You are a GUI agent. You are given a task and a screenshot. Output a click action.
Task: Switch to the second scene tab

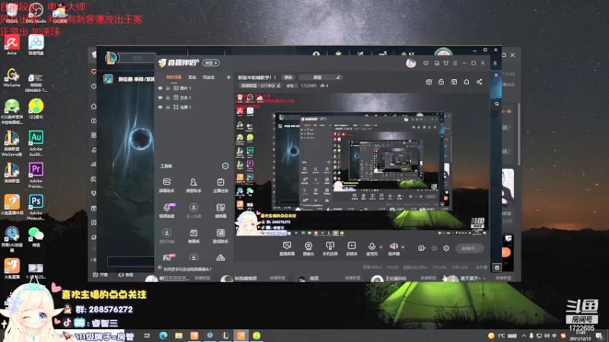coord(193,78)
